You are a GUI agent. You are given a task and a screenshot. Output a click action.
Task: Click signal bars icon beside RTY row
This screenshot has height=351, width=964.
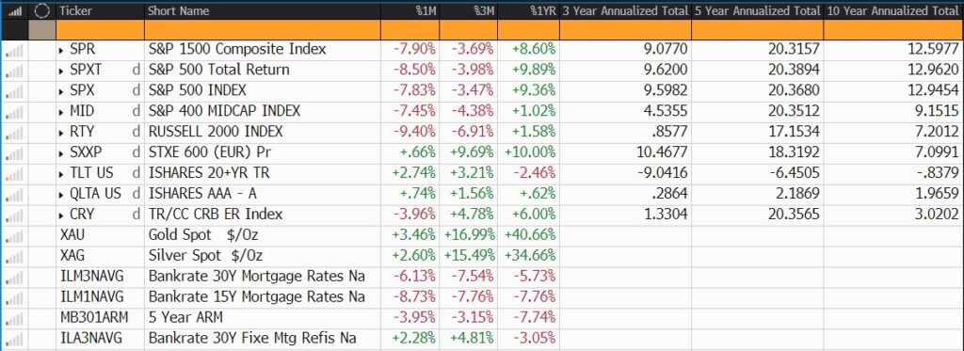tap(15, 132)
